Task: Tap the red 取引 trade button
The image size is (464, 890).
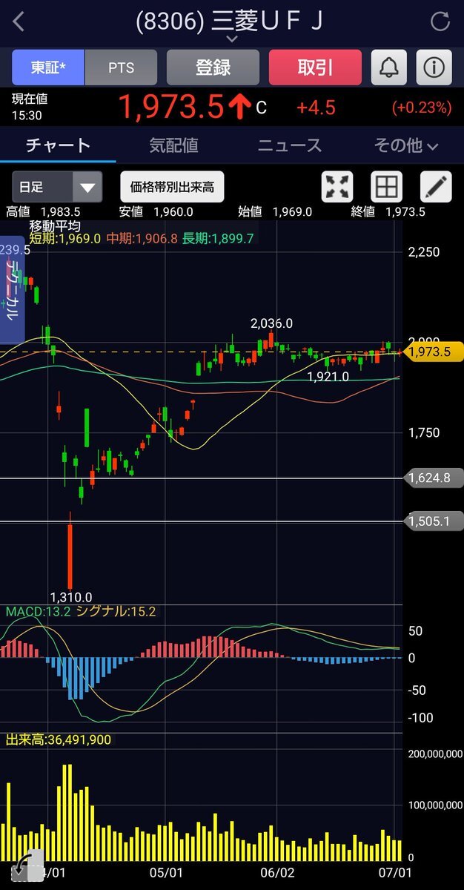Action: tap(315, 67)
